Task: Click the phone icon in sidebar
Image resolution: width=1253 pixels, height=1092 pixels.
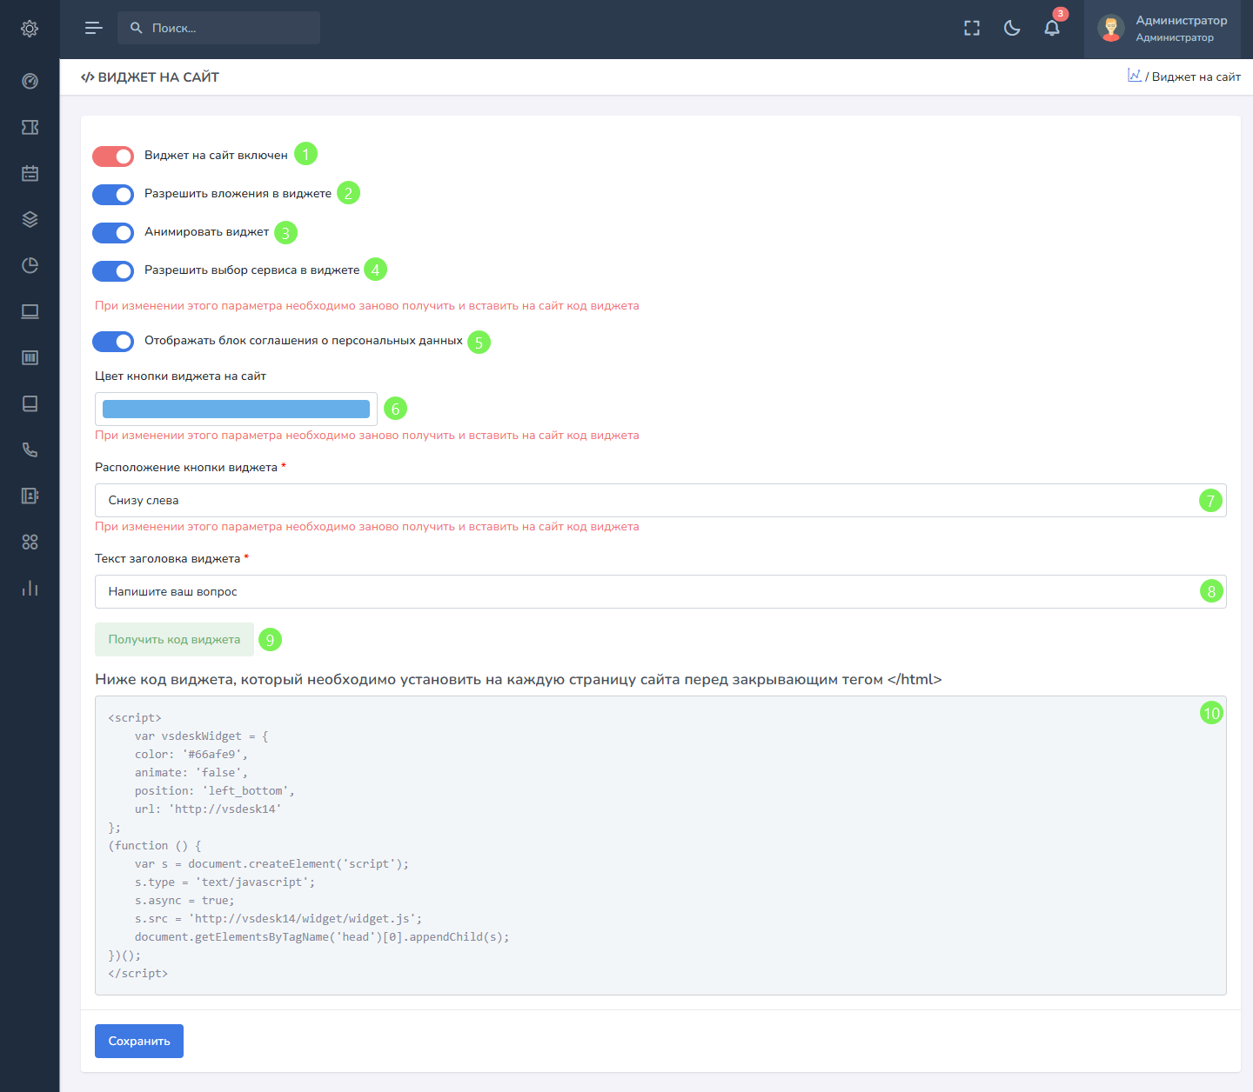Action: [x=30, y=450]
